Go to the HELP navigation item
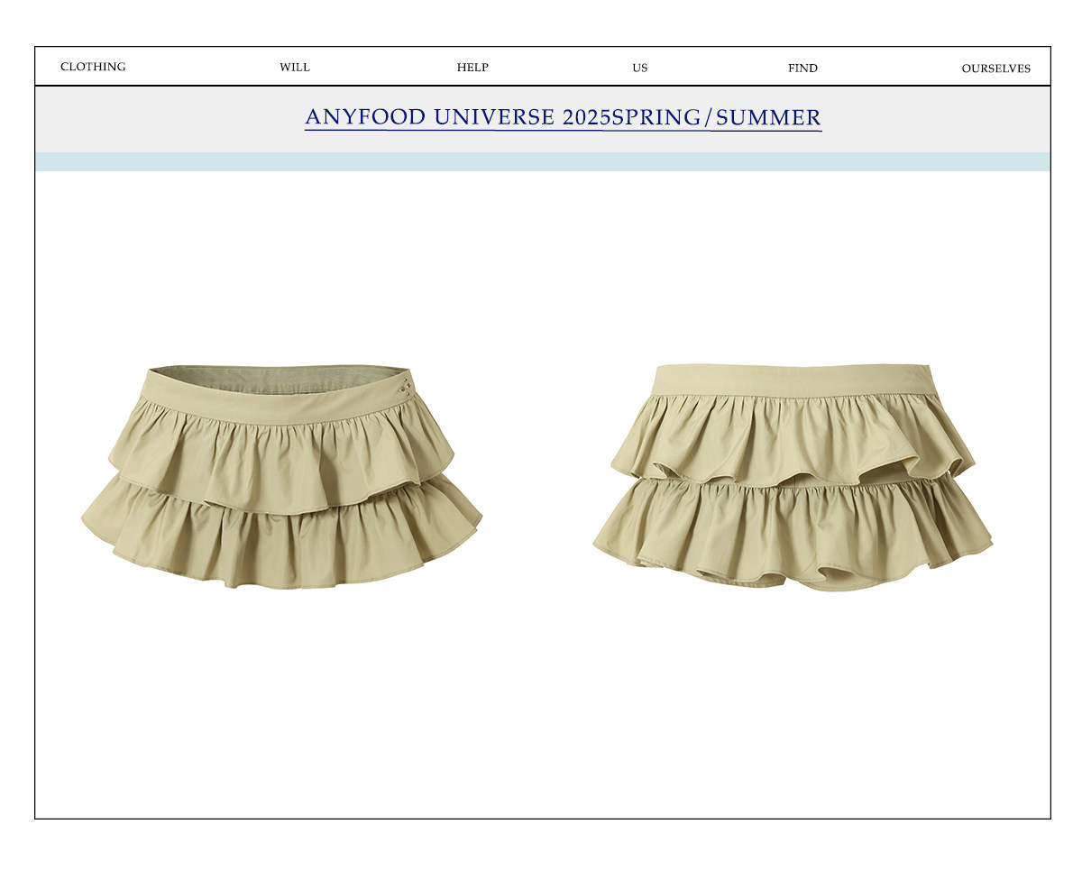Screen dimensions: 1082x870 click(472, 68)
